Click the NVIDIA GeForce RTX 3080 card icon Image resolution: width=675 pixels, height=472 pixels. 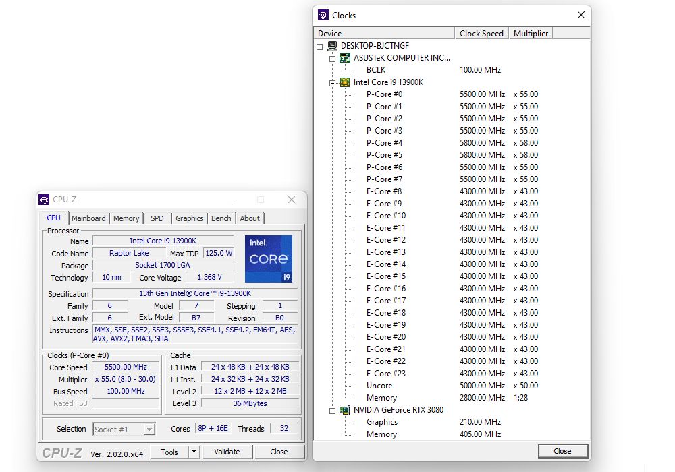(x=345, y=410)
